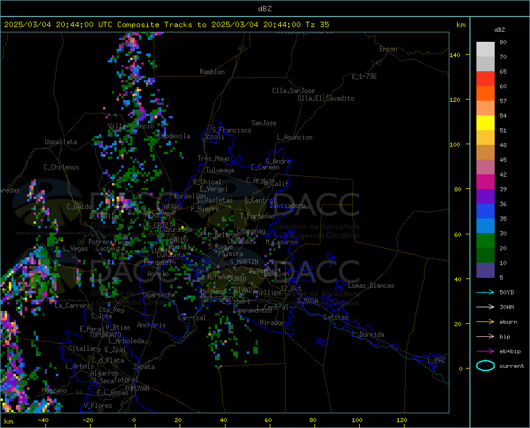Image resolution: width=530 pixels, height=428 pixels.
Task: Click the legend value 48
Action: coord(503,145)
